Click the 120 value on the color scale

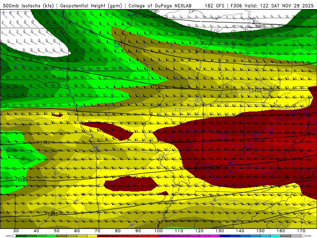(199, 231)
